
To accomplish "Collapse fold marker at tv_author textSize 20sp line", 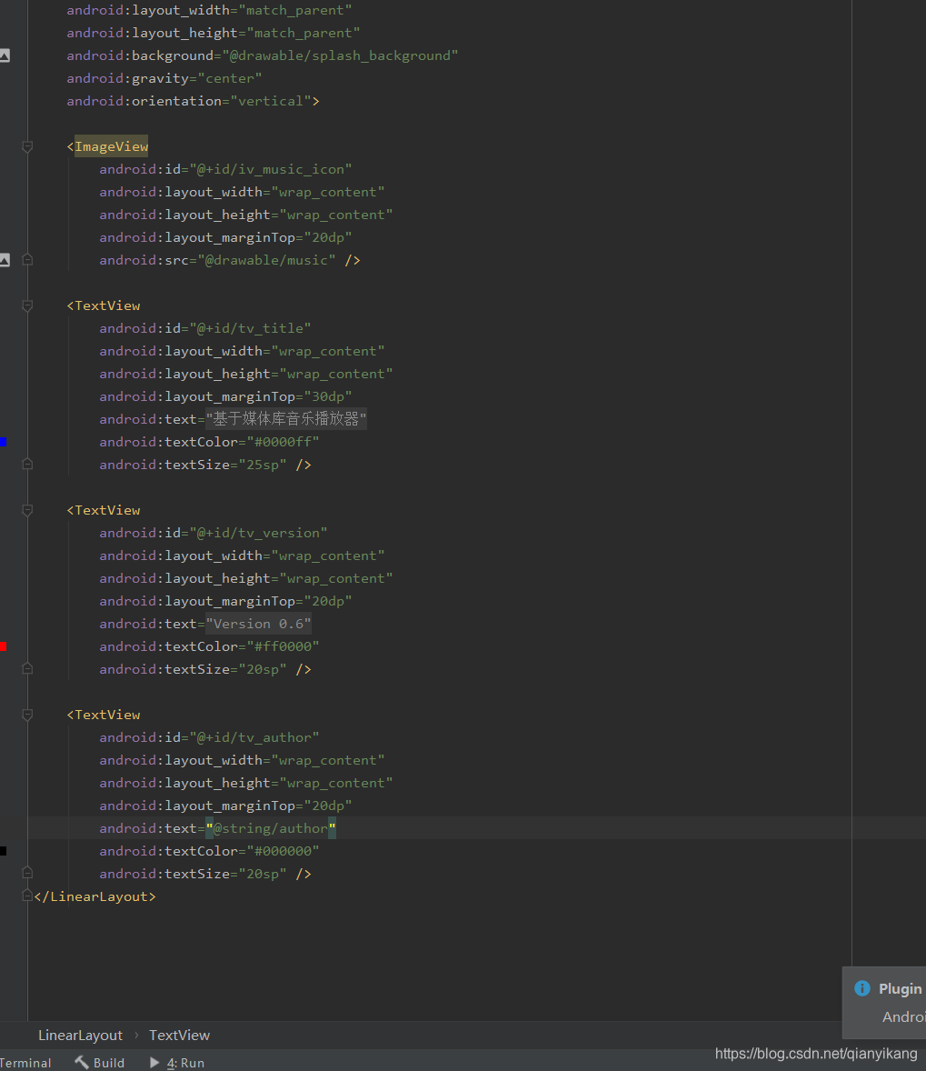I will point(27,872).
